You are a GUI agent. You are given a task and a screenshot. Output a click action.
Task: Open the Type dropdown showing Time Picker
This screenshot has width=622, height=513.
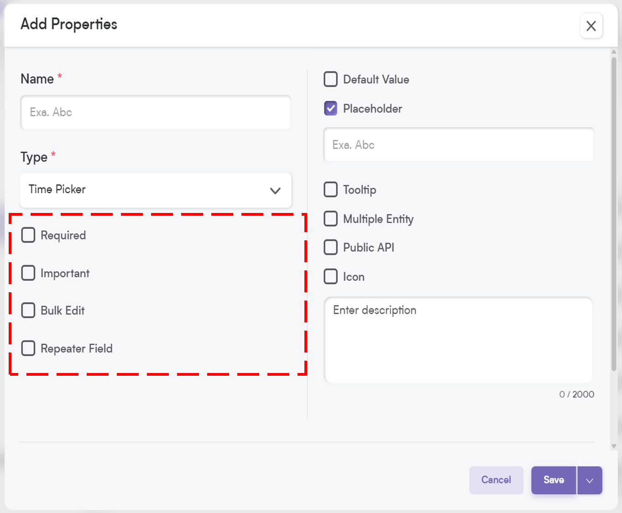(x=156, y=190)
